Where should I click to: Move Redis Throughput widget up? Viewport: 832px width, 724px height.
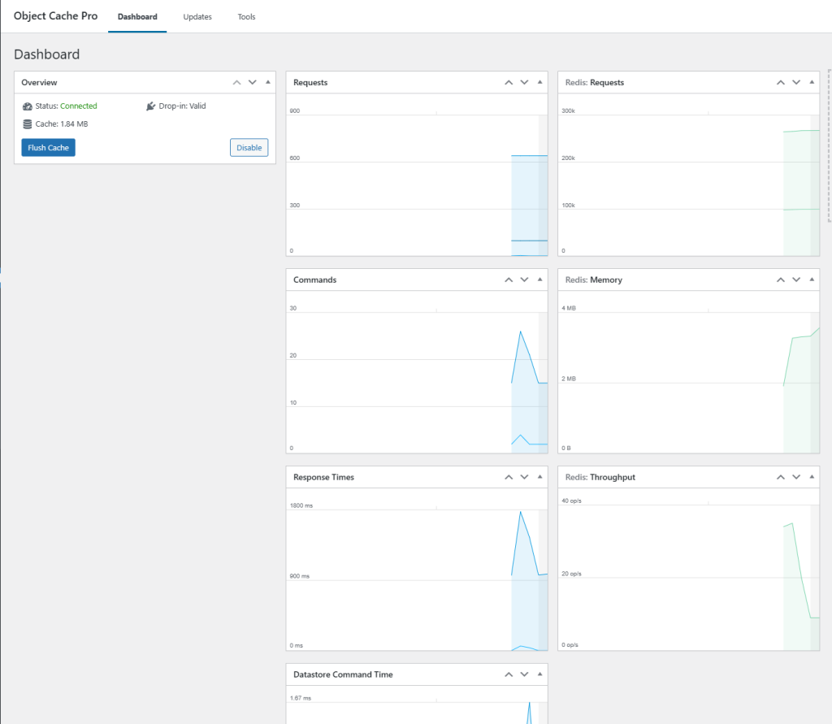[781, 477]
